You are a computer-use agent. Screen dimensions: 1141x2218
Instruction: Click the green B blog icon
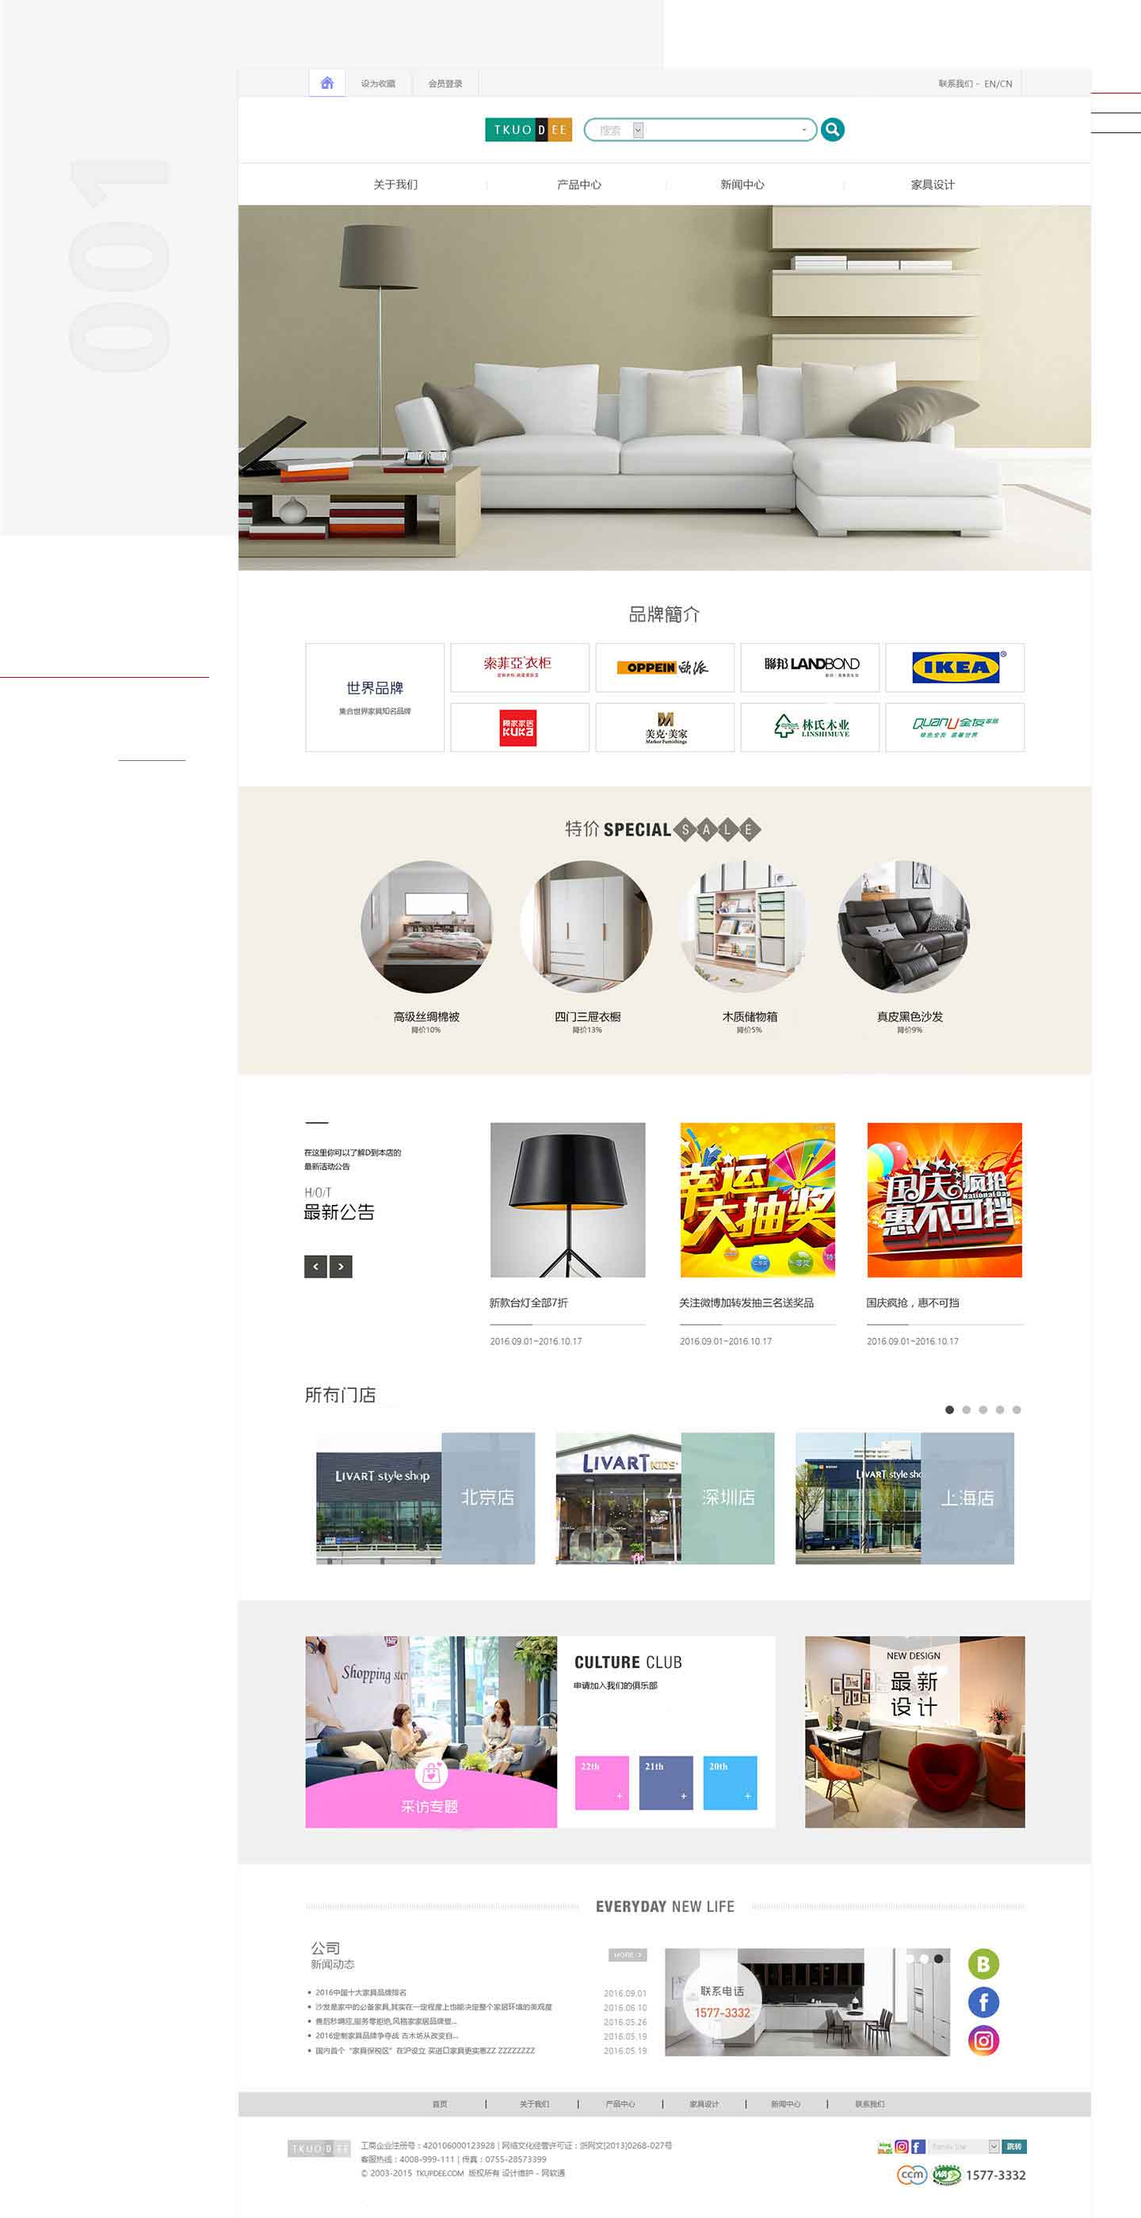[983, 1964]
